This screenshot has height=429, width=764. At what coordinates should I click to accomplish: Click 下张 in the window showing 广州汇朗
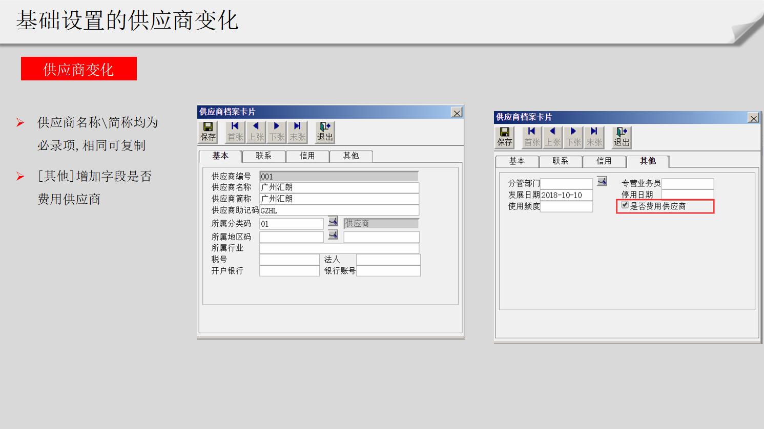[277, 132]
